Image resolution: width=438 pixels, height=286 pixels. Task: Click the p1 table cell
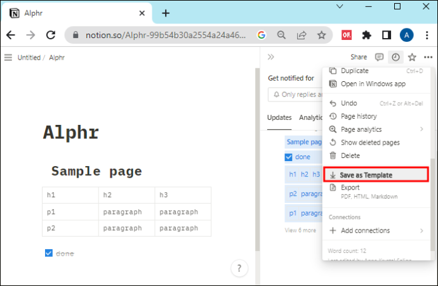[70, 212]
